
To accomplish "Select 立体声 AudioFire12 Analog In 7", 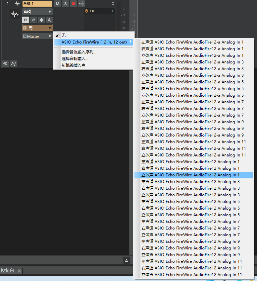I will point(193,234).
